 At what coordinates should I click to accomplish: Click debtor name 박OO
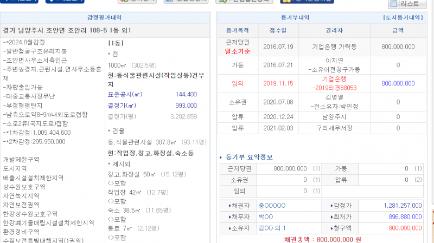265,217
